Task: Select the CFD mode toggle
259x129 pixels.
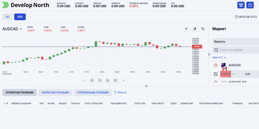Action: (20, 17)
